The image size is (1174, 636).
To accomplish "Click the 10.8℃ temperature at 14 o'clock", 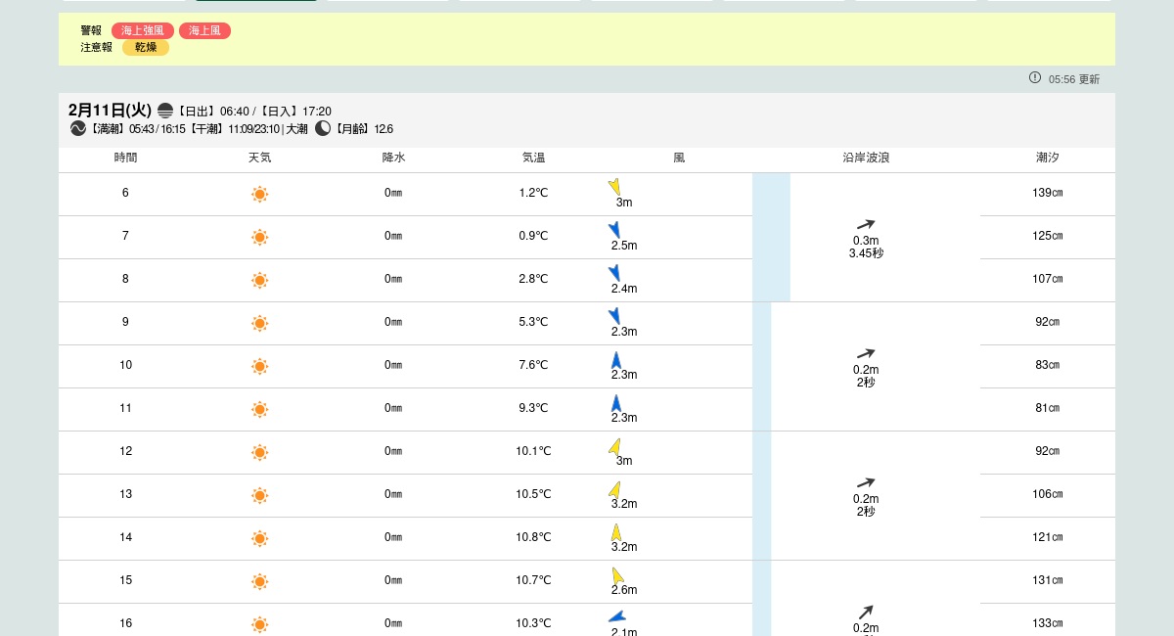I will [533, 537].
